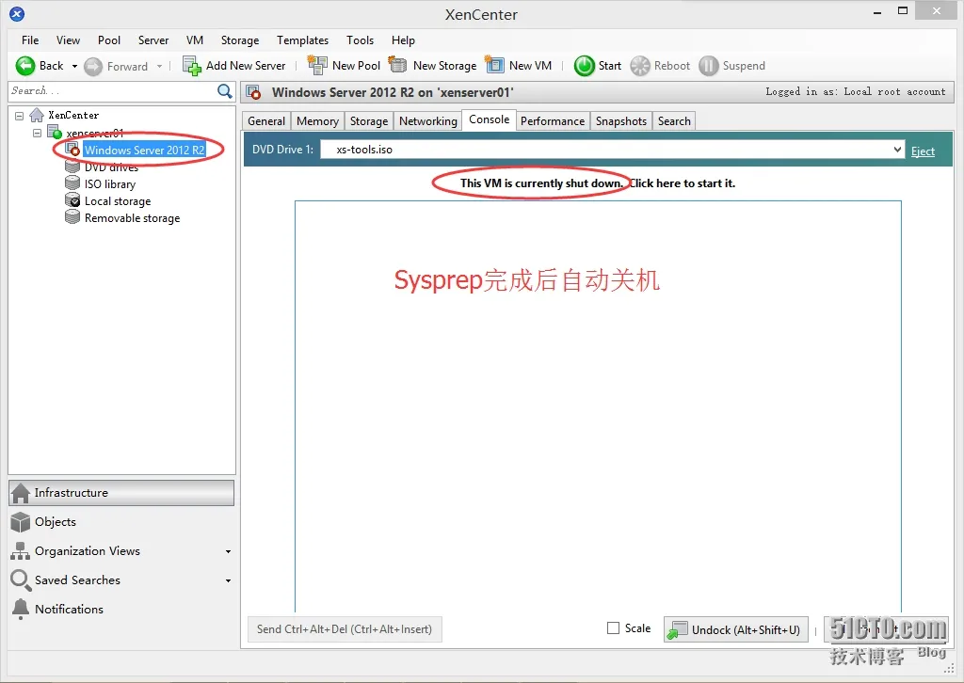Viewport: 964px width, 683px height.
Task: Expand the Saved Searches dropdown arrow
Action: click(228, 580)
